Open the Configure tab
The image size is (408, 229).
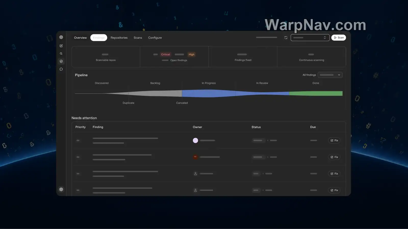click(x=155, y=38)
